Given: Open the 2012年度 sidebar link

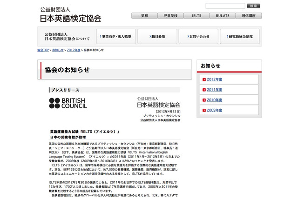Looking at the screenshot, I should pos(214,79).
